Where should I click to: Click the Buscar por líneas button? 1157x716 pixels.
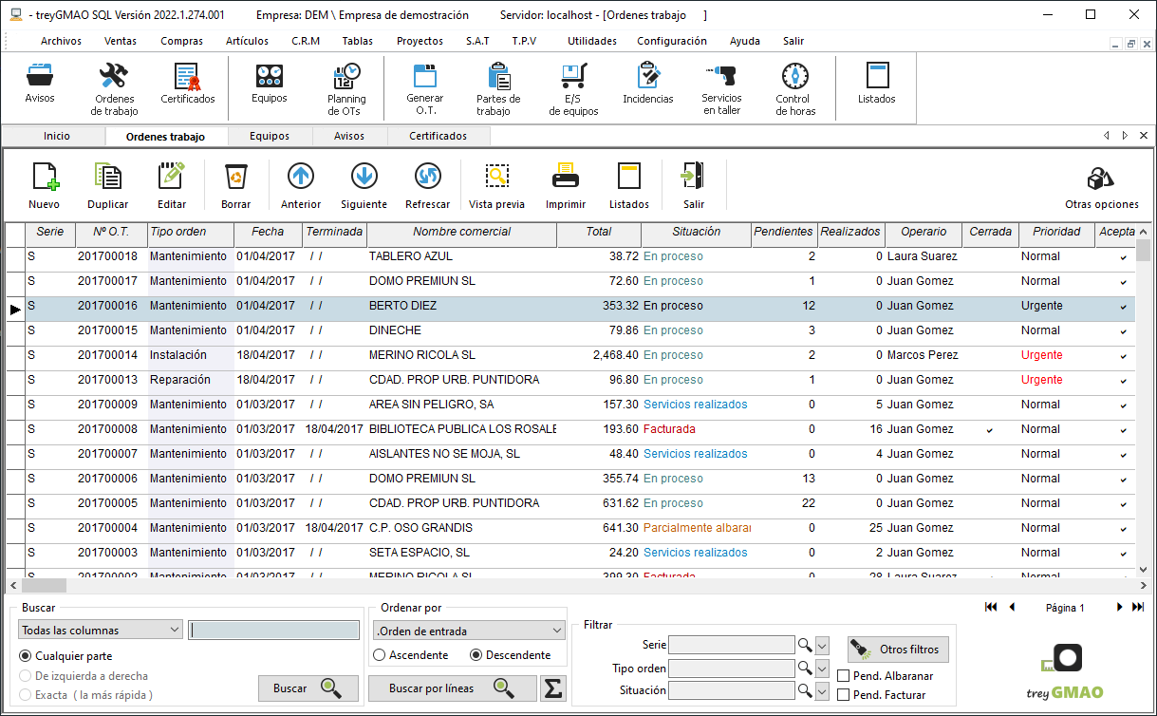point(452,688)
